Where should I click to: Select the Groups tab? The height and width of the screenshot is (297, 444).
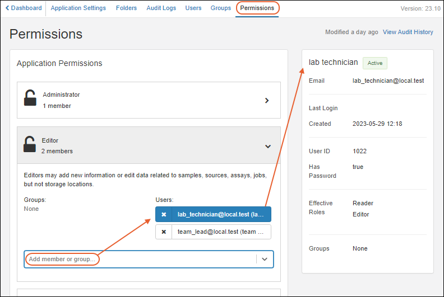221,8
